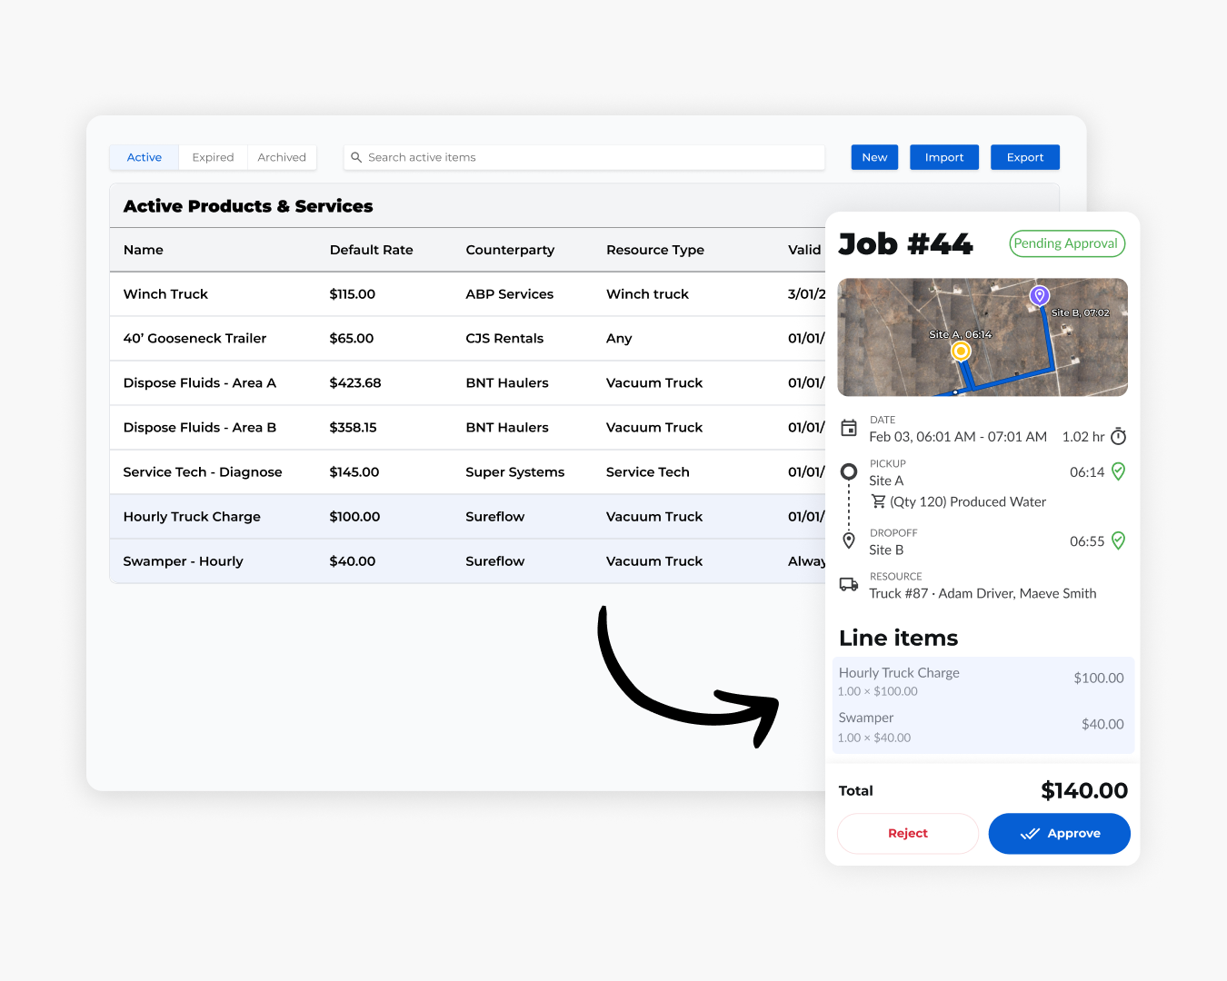Image resolution: width=1227 pixels, height=981 pixels.
Task: Click Truck #87 resource text
Action: 983,593
